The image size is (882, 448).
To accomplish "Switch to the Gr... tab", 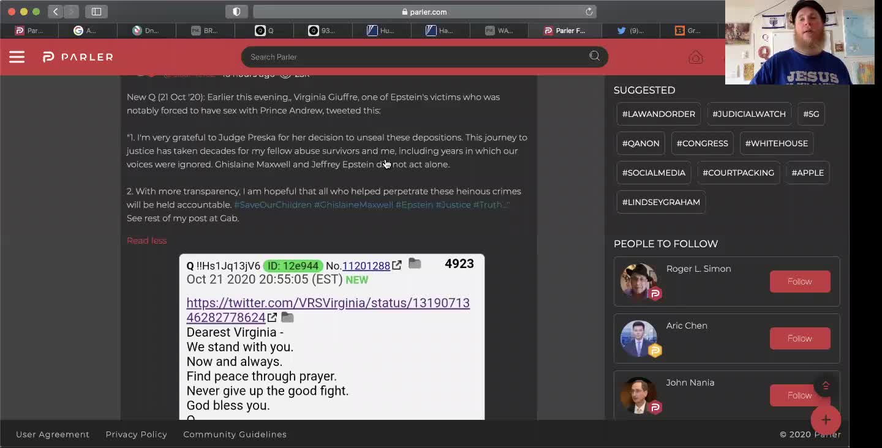I will tap(688, 31).
